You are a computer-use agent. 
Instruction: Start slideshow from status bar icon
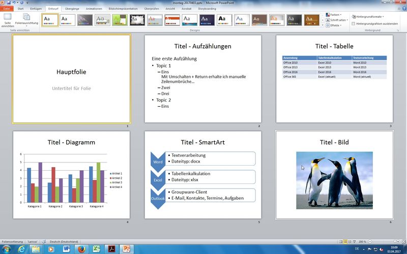click(354, 242)
